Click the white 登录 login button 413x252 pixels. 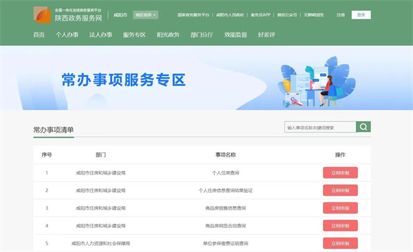[361, 15]
